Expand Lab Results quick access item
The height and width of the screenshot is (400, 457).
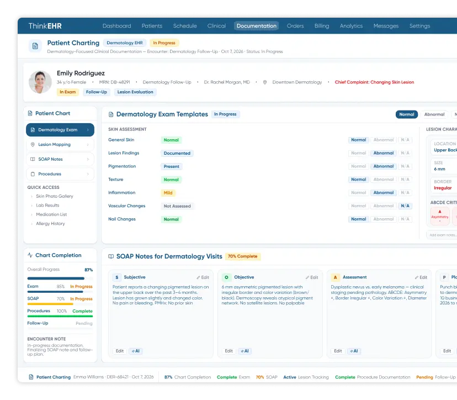point(31,206)
